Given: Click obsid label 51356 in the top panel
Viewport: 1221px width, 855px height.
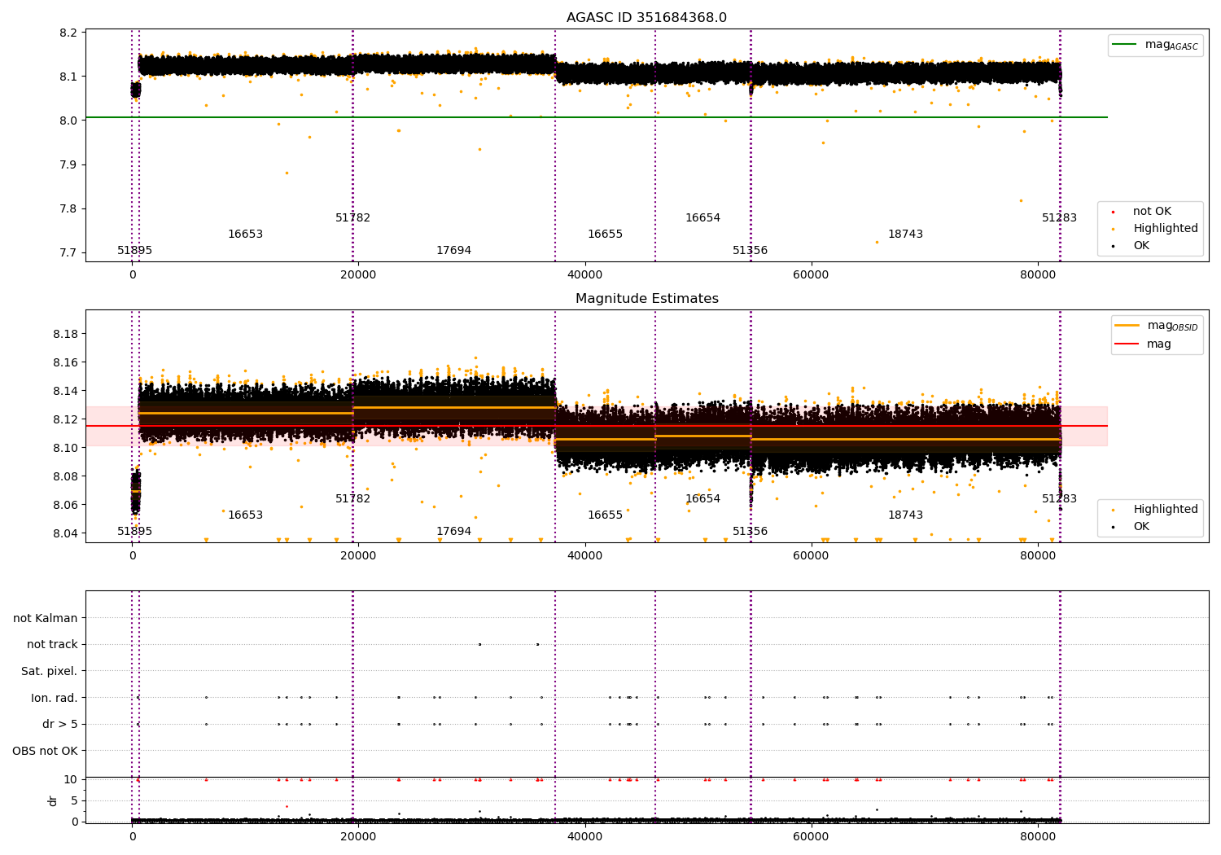Looking at the screenshot, I should point(750,251).
